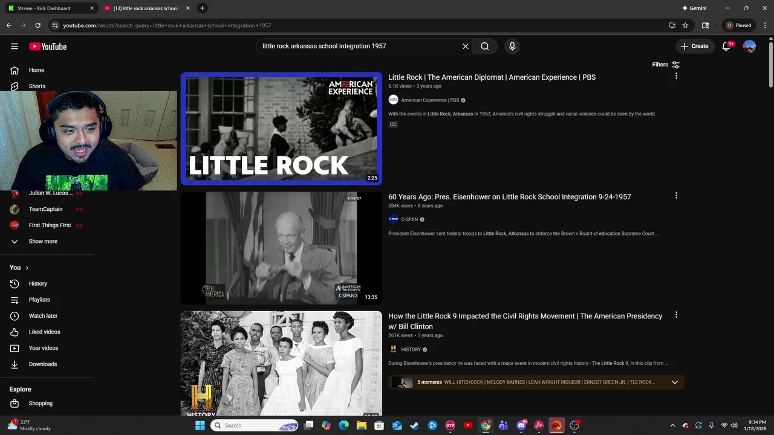
Task: Open the YouTube notifications bell
Action: (x=727, y=46)
